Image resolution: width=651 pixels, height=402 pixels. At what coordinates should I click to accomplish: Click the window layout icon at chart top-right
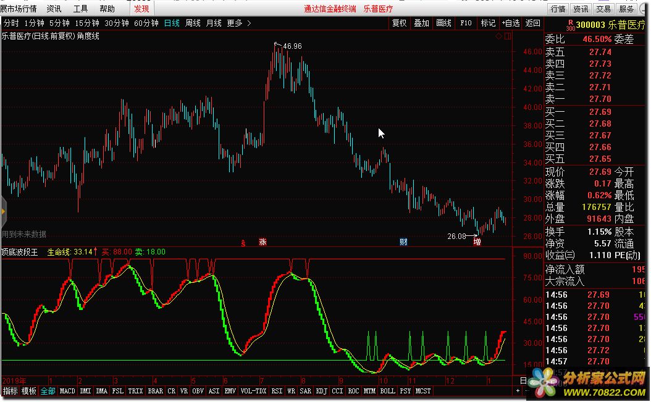507,36
